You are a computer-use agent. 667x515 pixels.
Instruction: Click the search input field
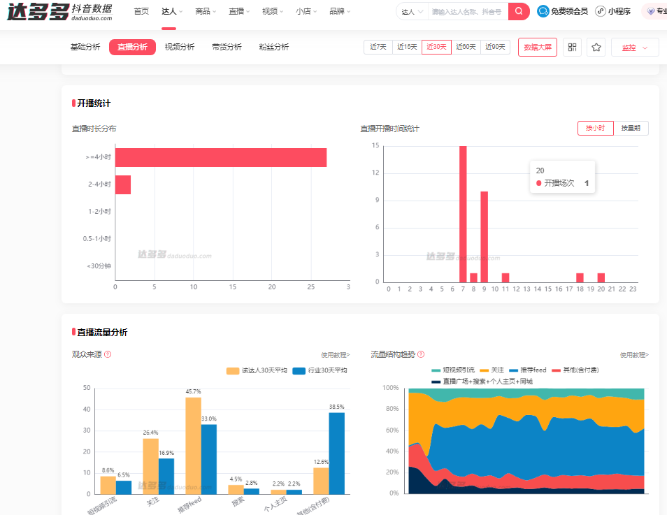click(467, 12)
